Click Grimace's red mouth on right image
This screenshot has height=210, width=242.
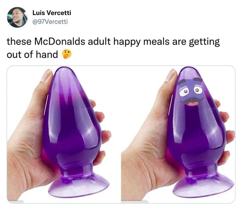[x=193, y=104]
